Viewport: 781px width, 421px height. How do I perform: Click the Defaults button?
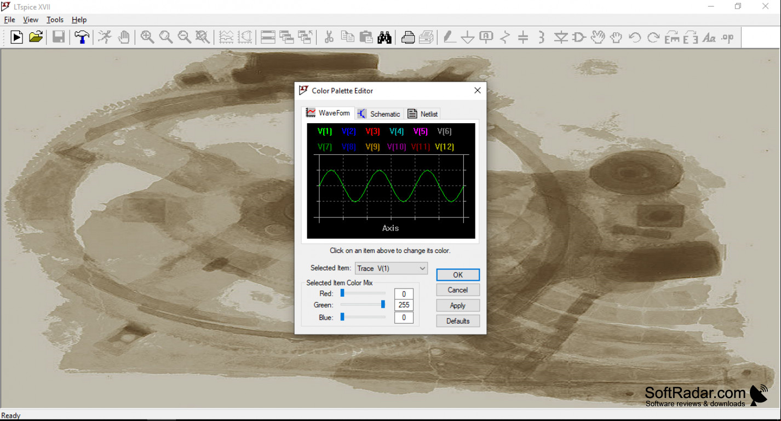click(x=458, y=321)
